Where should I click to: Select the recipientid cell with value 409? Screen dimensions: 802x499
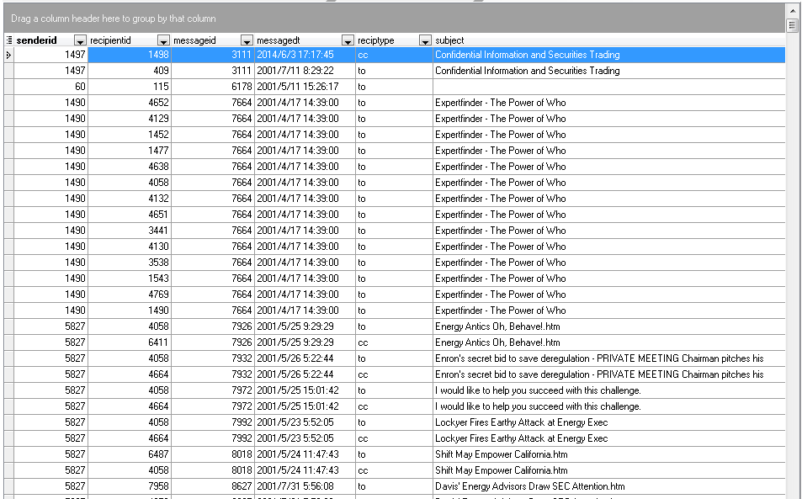[130, 71]
